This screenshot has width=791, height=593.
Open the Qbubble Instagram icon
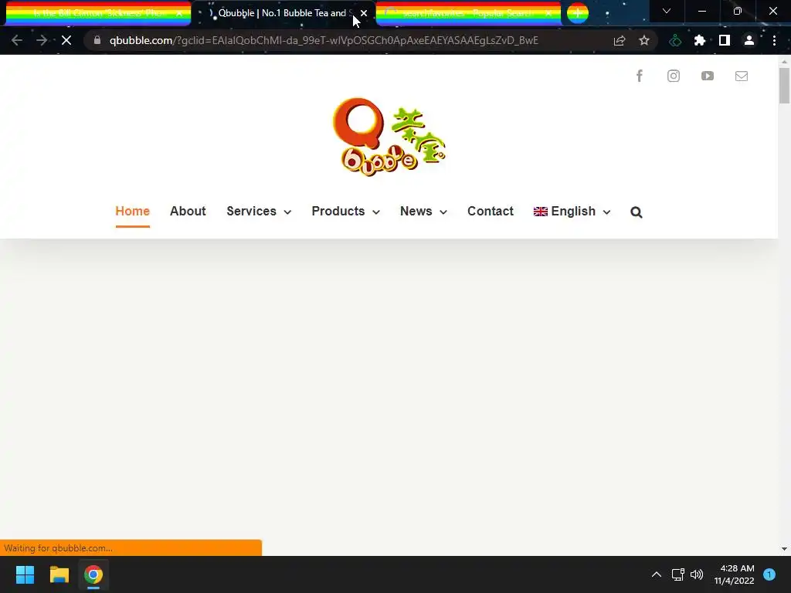coord(674,76)
